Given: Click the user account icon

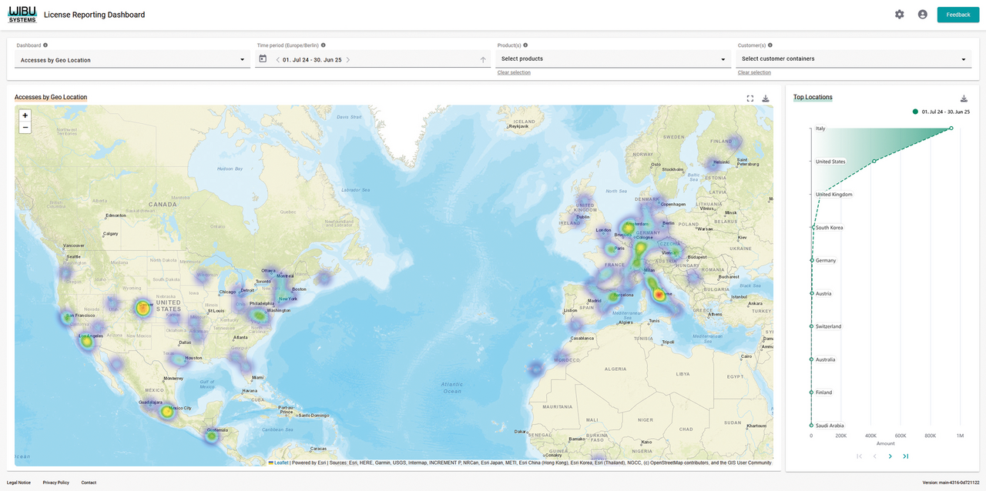Looking at the screenshot, I should [922, 14].
